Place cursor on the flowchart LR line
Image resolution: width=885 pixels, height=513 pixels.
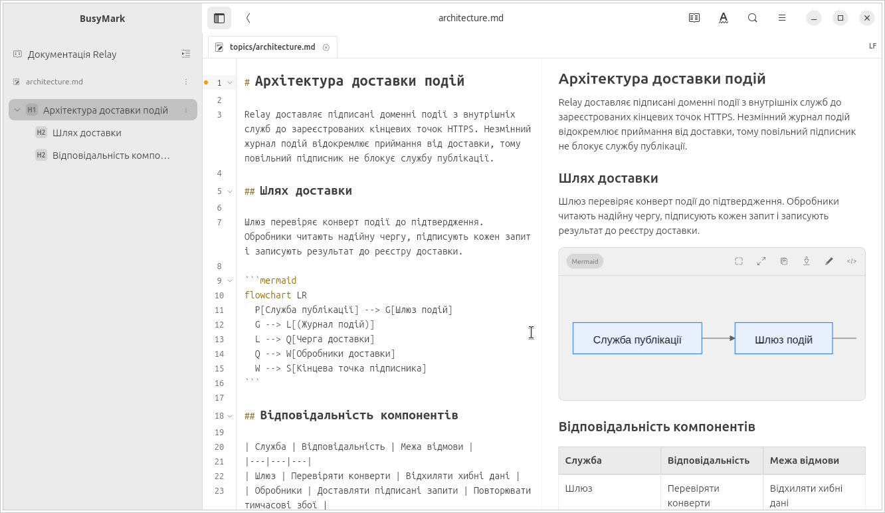[276, 295]
